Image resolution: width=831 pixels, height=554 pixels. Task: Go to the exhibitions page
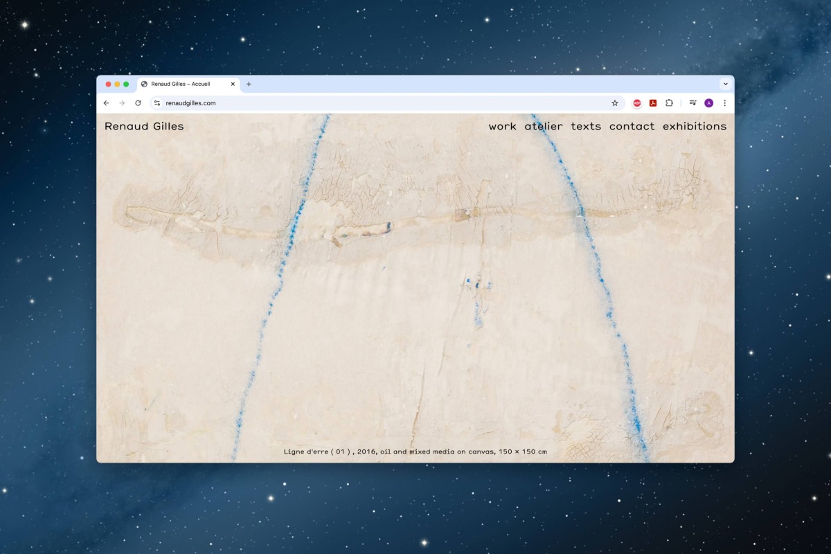(695, 126)
